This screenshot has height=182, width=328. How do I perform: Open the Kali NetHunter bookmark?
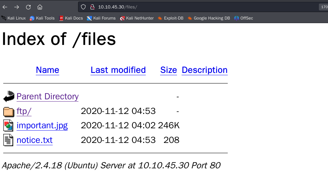tap(137, 18)
